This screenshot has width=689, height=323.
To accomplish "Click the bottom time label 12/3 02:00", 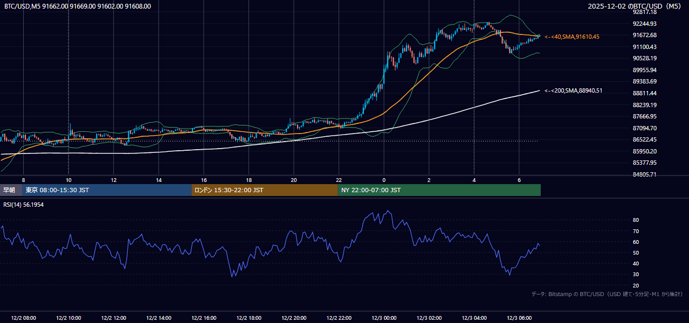I will (429, 318).
